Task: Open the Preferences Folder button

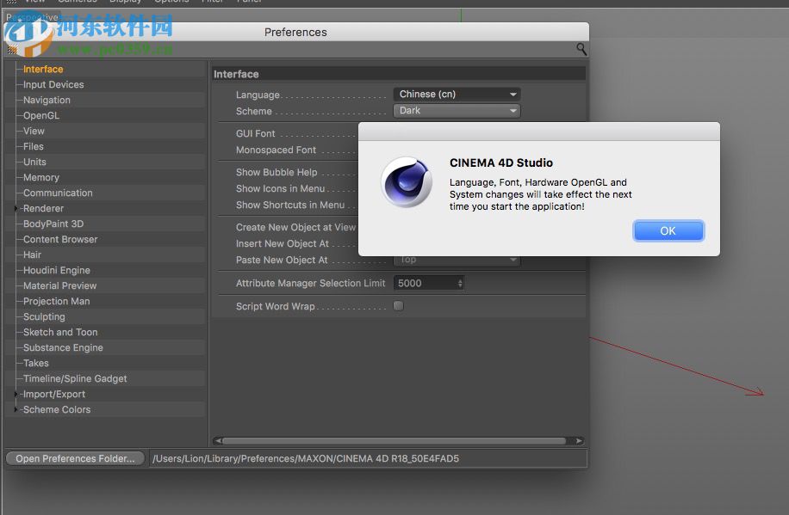Action: [75, 458]
